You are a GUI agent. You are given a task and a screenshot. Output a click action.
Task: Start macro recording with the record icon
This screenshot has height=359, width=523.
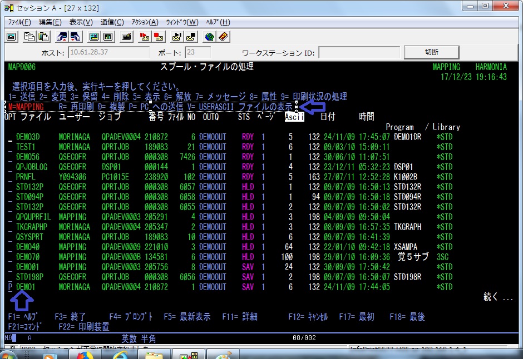144,36
